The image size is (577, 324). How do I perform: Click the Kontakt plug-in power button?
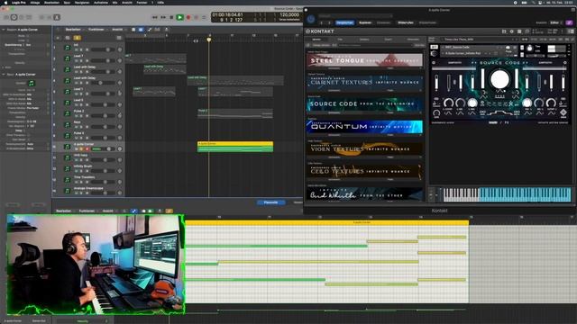click(311, 19)
